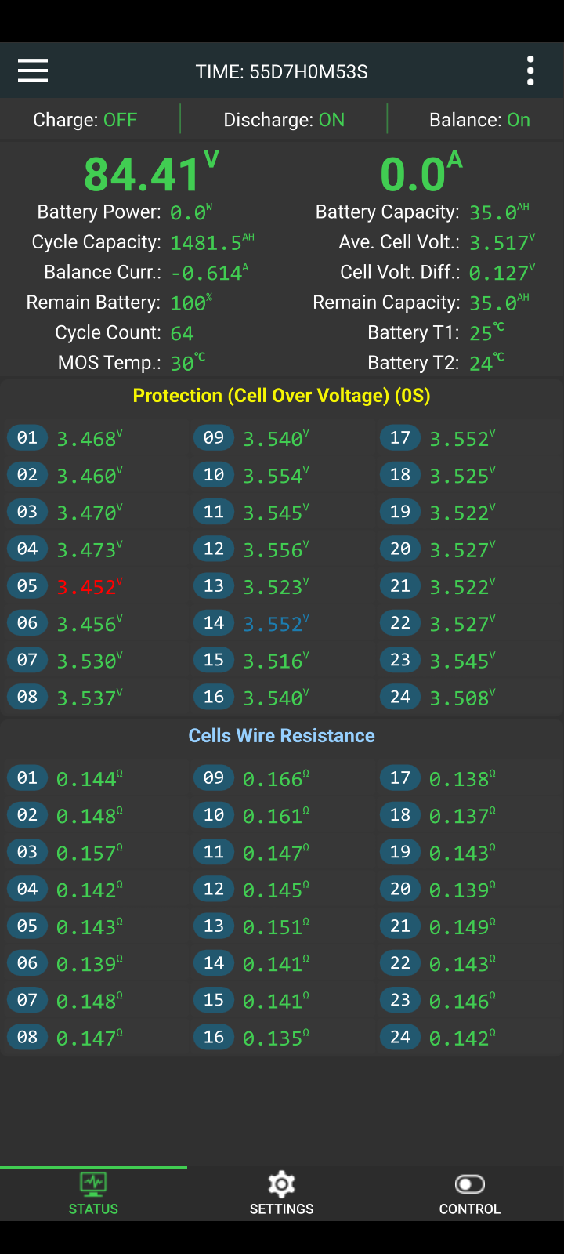Tap the SETTINGS gear icon
564x1254 pixels.
point(281,1184)
